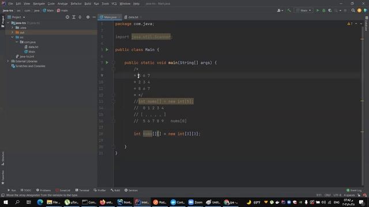The image size is (369, 207).
Task: Expand the out folder
Action: (x=12, y=32)
